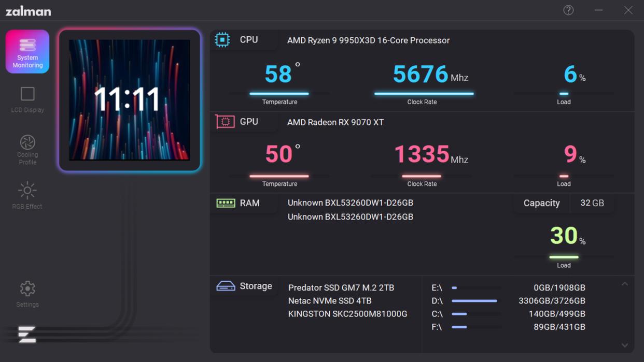This screenshot has height=362, width=644.
Task: Click the GPU clock value 1335
Action: (x=422, y=154)
